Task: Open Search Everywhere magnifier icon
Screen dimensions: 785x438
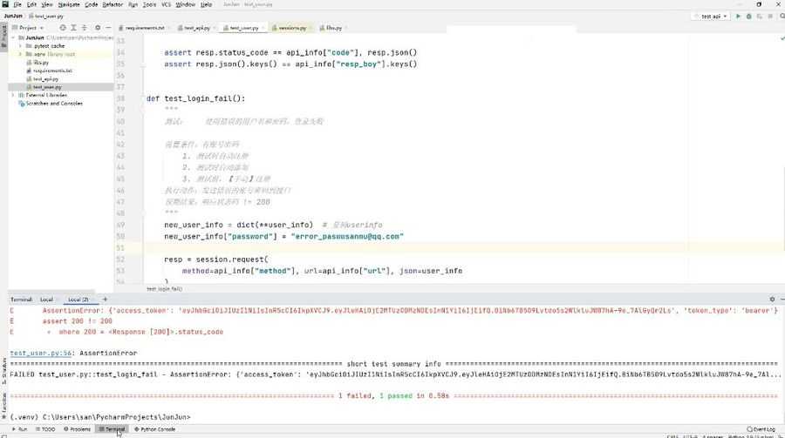Action: [x=782, y=17]
